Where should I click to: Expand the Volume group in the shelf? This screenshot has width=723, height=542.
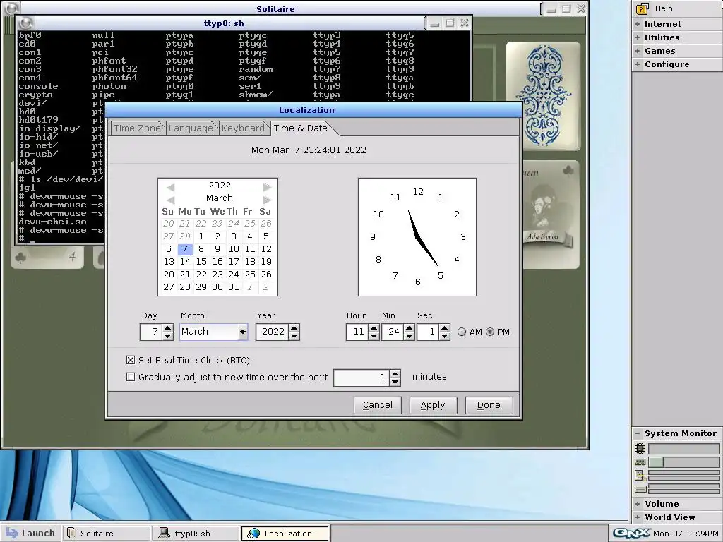[677, 504]
